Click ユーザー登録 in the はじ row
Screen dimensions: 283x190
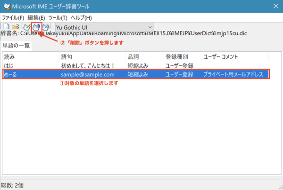tap(179, 66)
